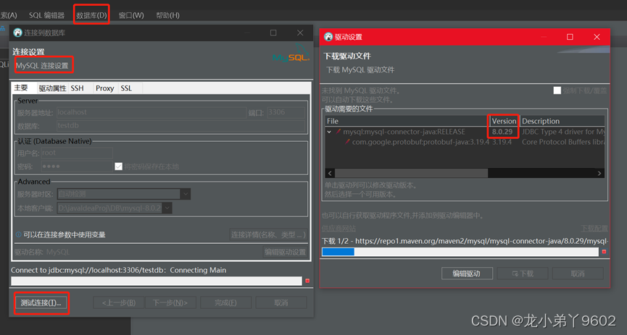The height and width of the screenshot is (335, 627).
Task: Switch to the 驱动属性 tab
Action: point(52,88)
